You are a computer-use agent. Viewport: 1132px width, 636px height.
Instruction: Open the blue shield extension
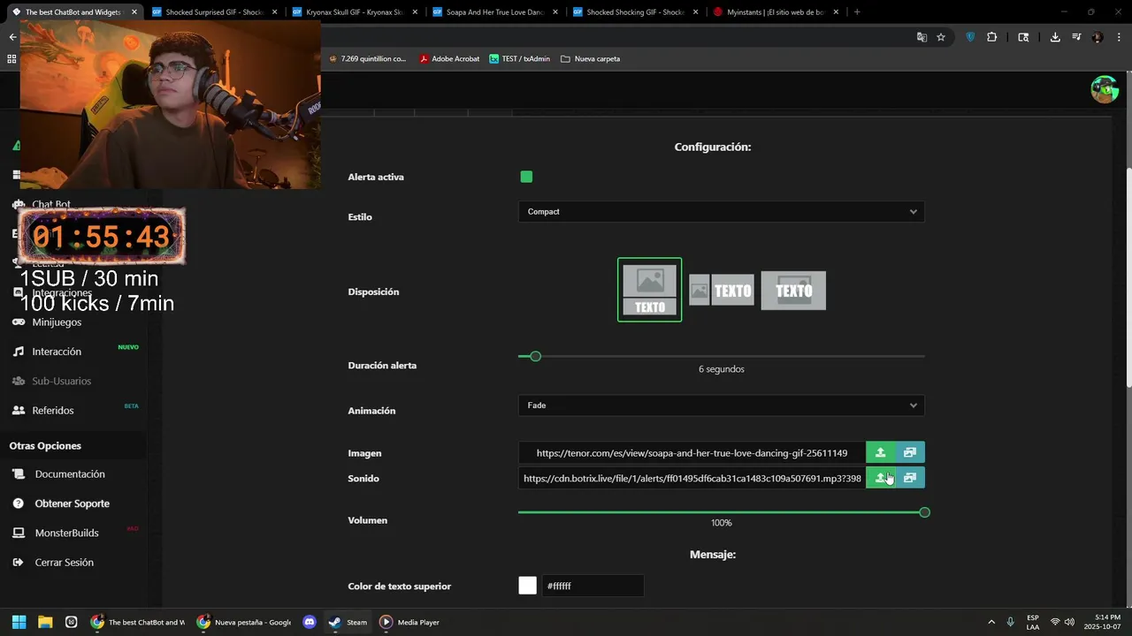tap(970, 37)
